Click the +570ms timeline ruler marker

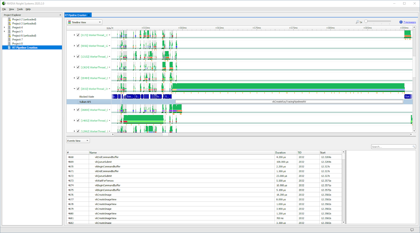click(256, 28)
